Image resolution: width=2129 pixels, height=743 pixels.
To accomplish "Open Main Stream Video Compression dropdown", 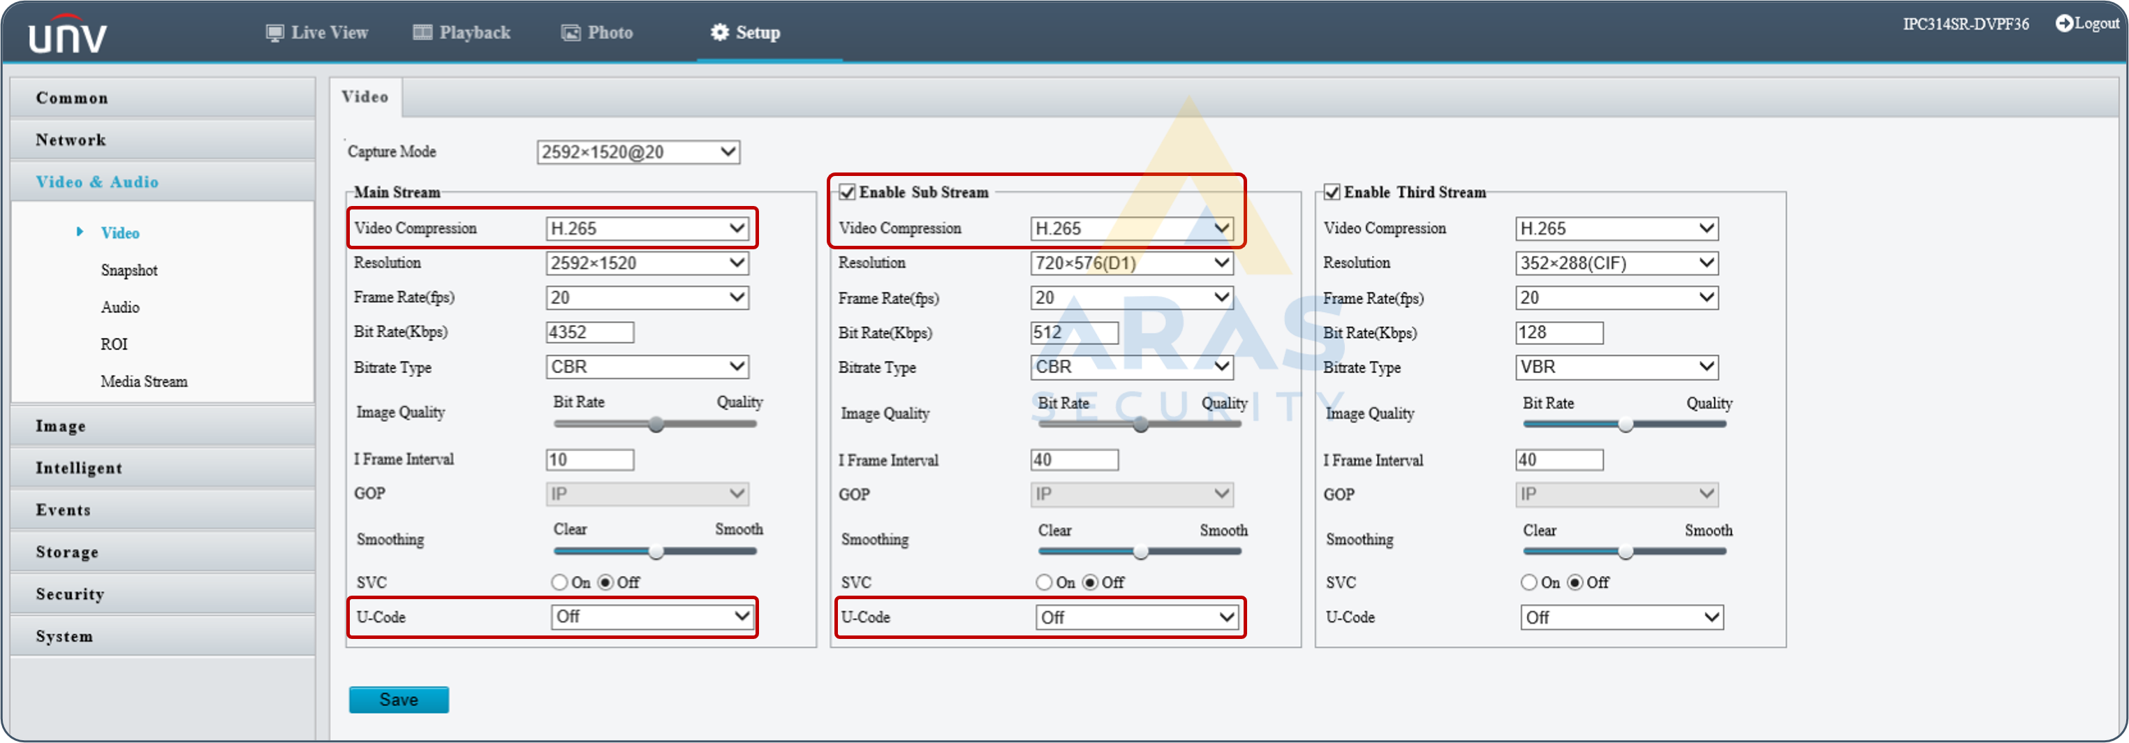I will [647, 229].
